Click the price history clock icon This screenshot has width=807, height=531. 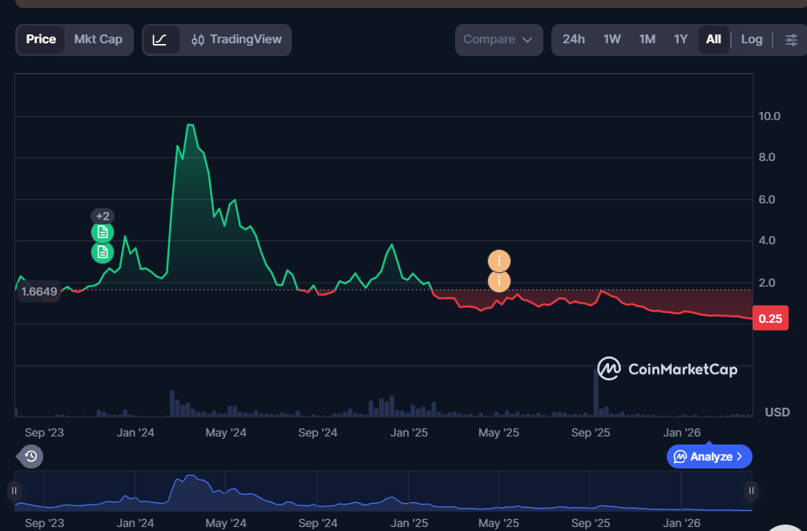pos(30,457)
